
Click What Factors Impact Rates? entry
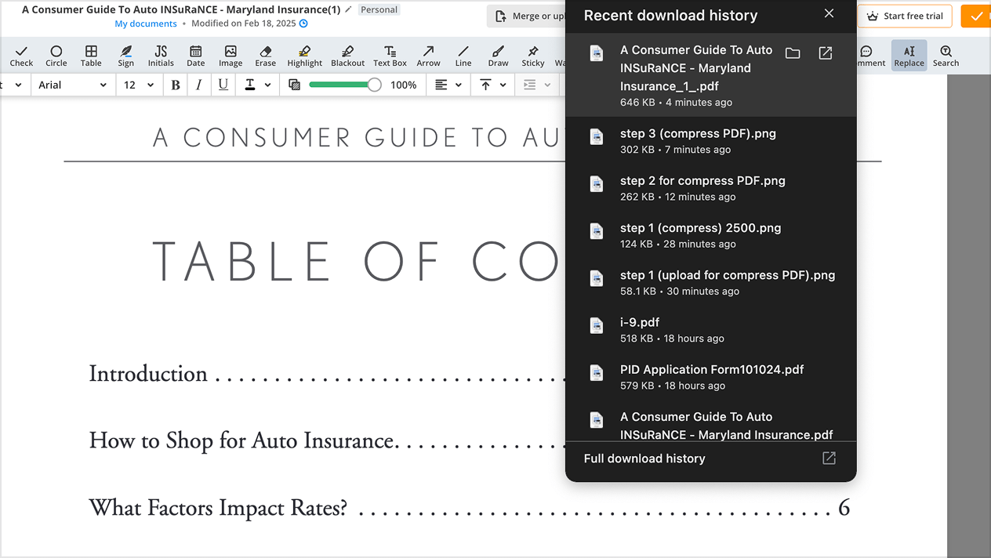218,508
